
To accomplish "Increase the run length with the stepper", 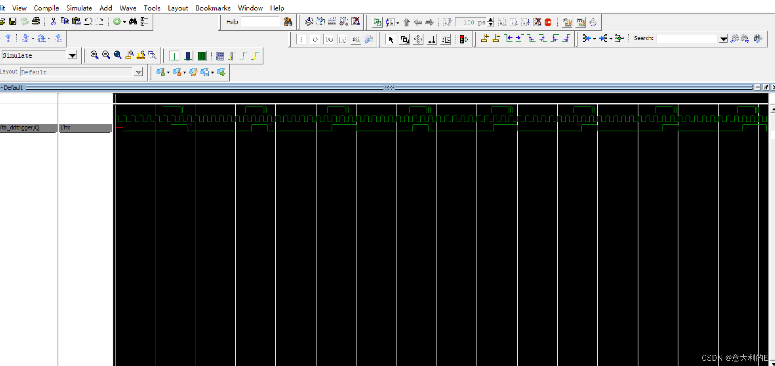I will pyautogui.click(x=491, y=20).
